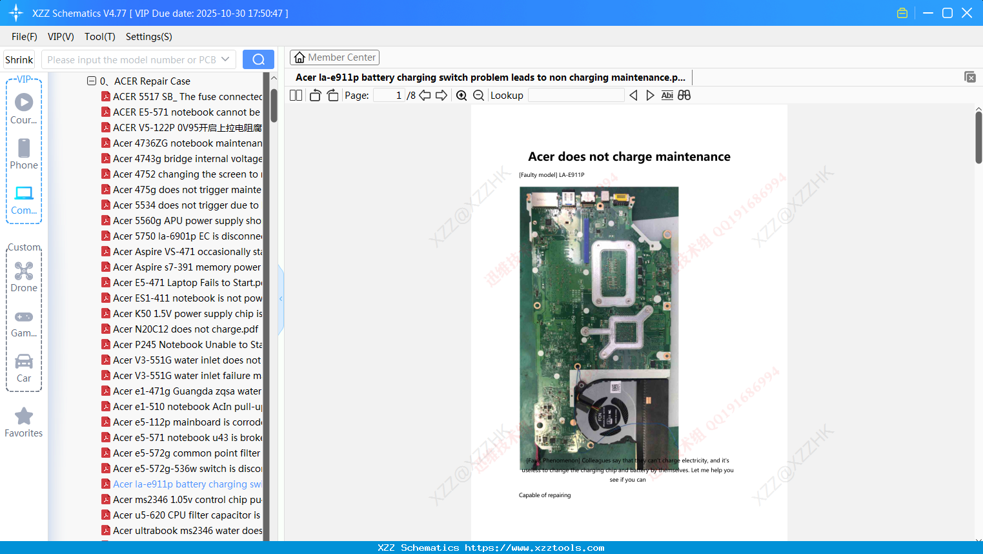Image resolution: width=983 pixels, height=554 pixels.
Task: Open Acer Aspire VS-471 occasionally PDF
Action: (x=181, y=252)
